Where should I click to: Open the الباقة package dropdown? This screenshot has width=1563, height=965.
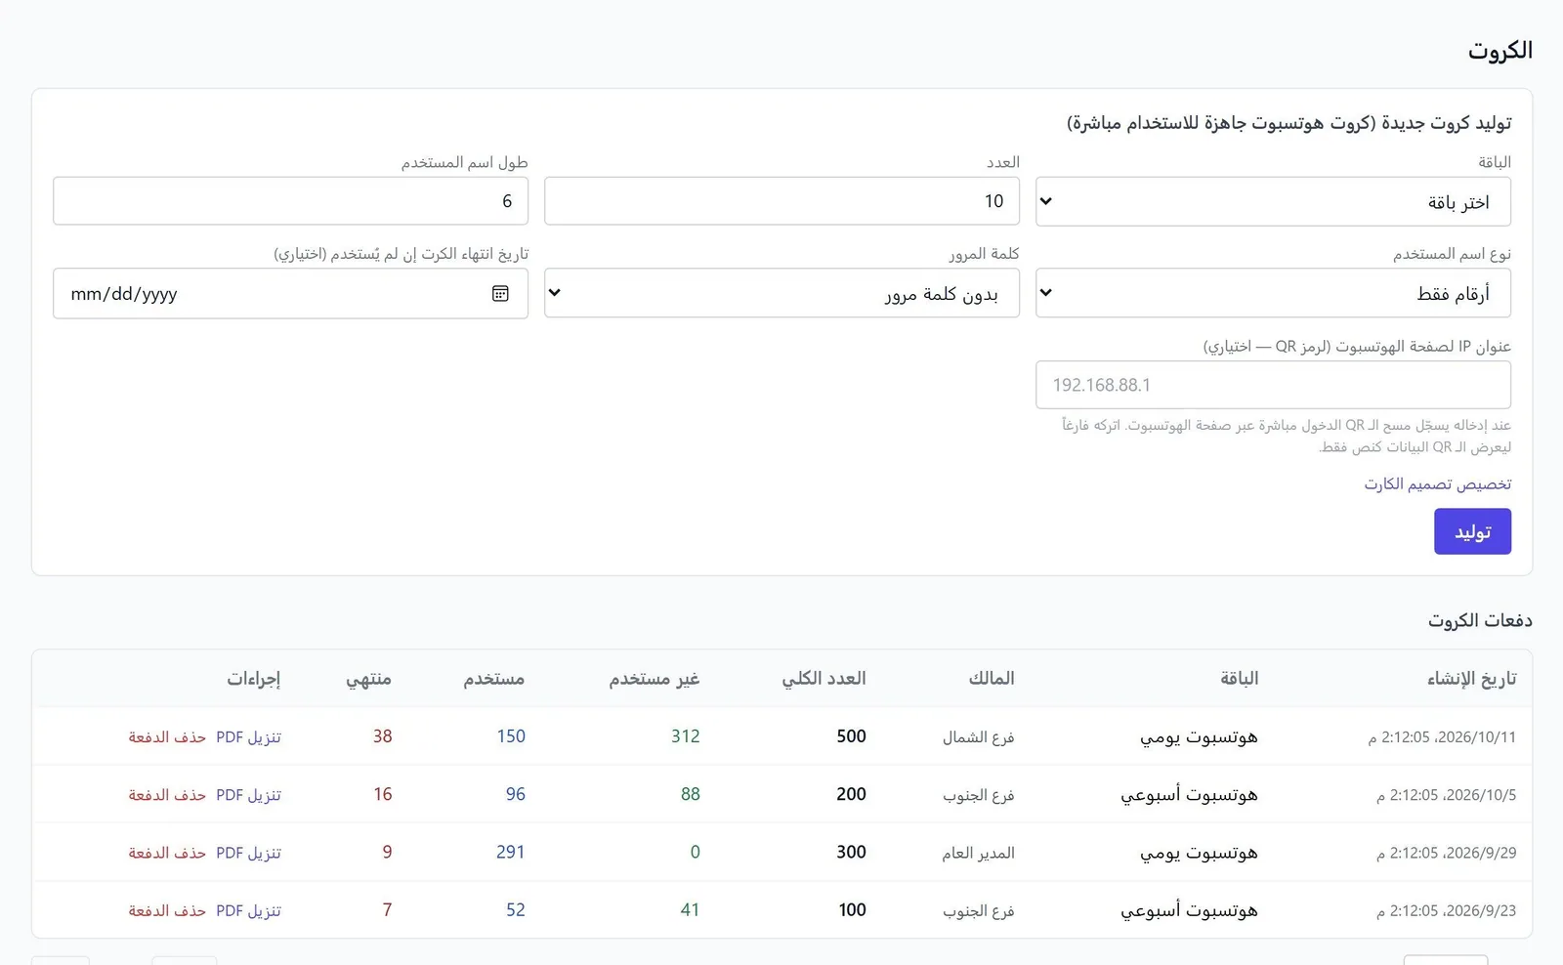pos(1273,201)
